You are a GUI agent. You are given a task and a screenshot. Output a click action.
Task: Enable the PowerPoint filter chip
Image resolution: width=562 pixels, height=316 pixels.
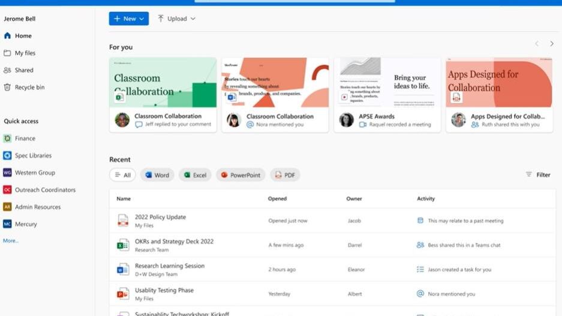tap(240, 175)
